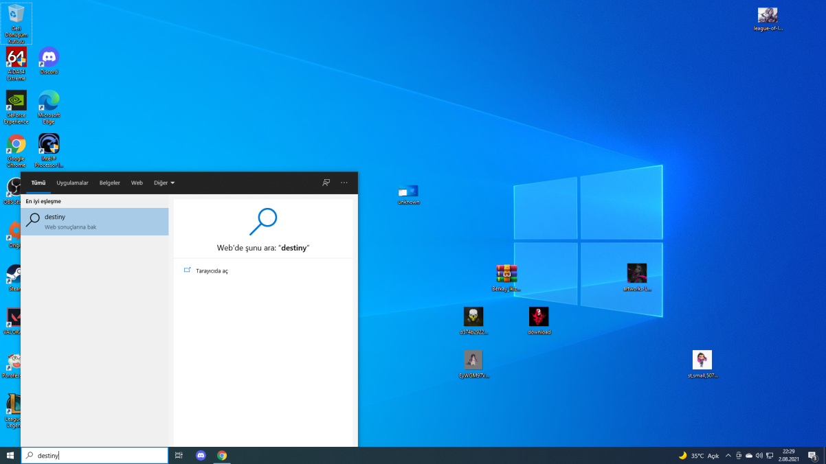This screenshot has width=826, height=464.
Task: Open the search feedback icon
Action: 326,183
